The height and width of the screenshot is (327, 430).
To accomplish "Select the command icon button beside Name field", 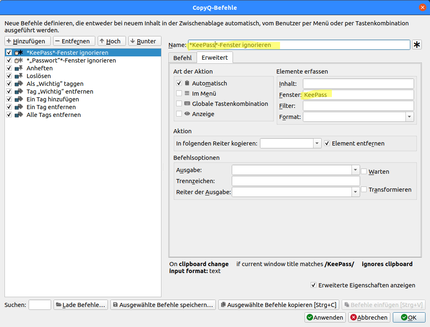I will [x=417, y=45].
